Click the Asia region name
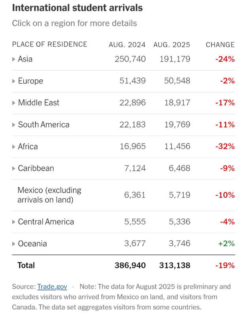 [25, 59]
